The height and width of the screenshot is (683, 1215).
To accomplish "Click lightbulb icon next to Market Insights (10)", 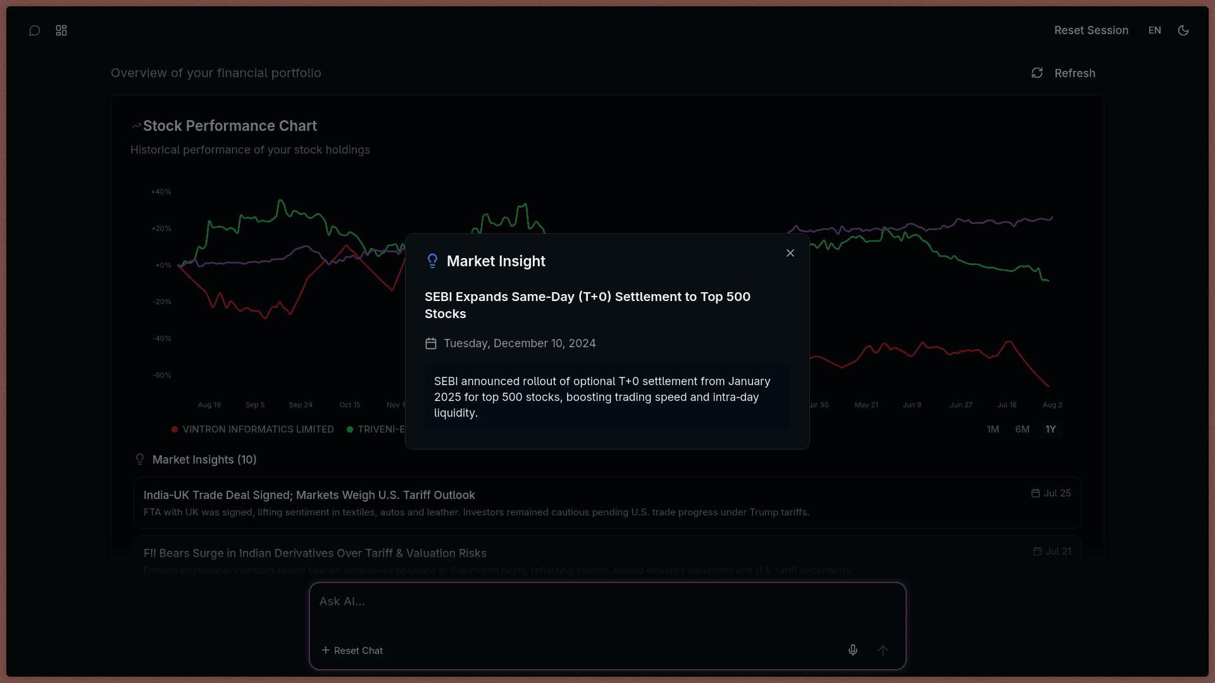I will (140, 460).
